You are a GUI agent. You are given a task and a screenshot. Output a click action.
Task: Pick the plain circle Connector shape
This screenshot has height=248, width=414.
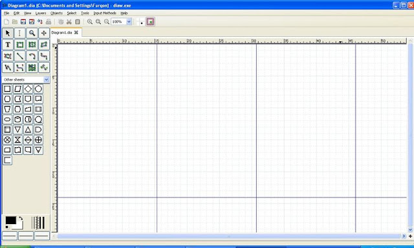(38, 89)
